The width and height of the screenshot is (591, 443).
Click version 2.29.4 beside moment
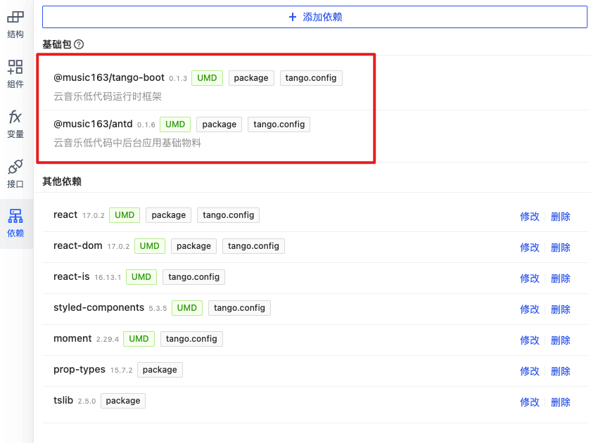tap(108, 339)
